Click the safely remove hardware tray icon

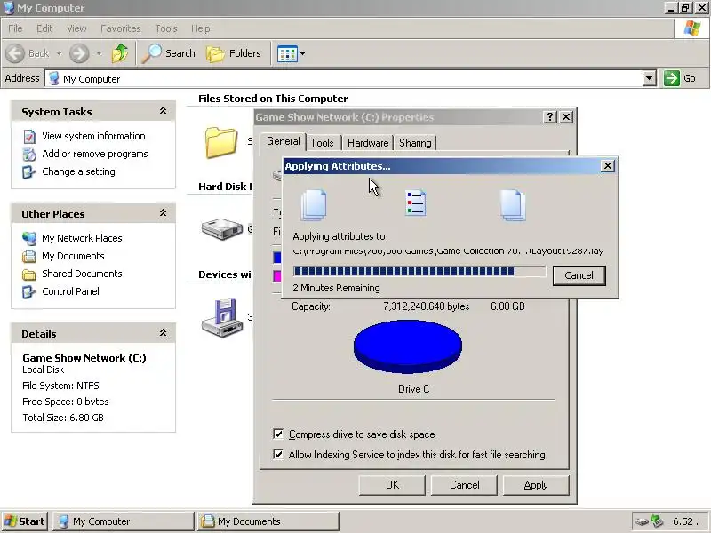[x=642, y=521]
